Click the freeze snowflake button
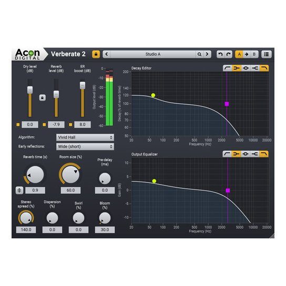 coord(19,190)
